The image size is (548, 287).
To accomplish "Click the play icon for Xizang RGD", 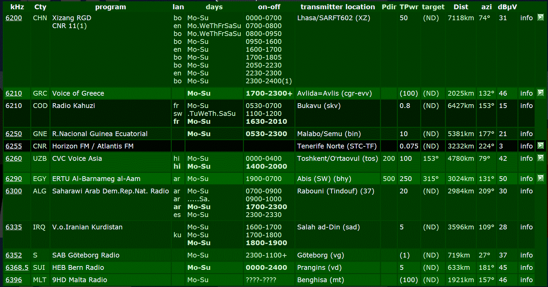I will pos(540,17).
